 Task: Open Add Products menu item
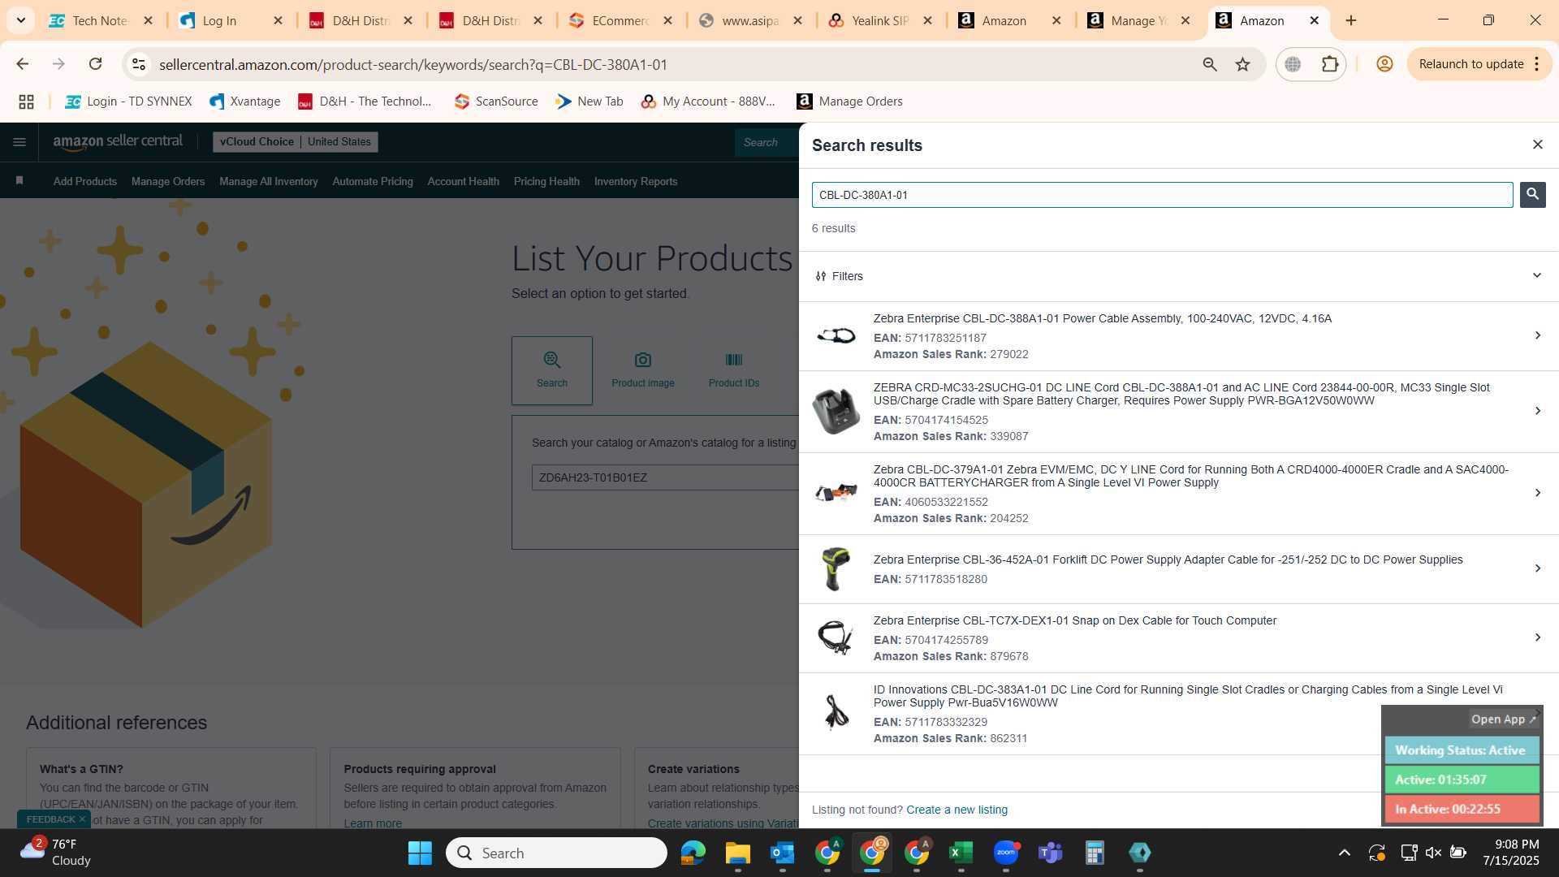tap(85, 181)
